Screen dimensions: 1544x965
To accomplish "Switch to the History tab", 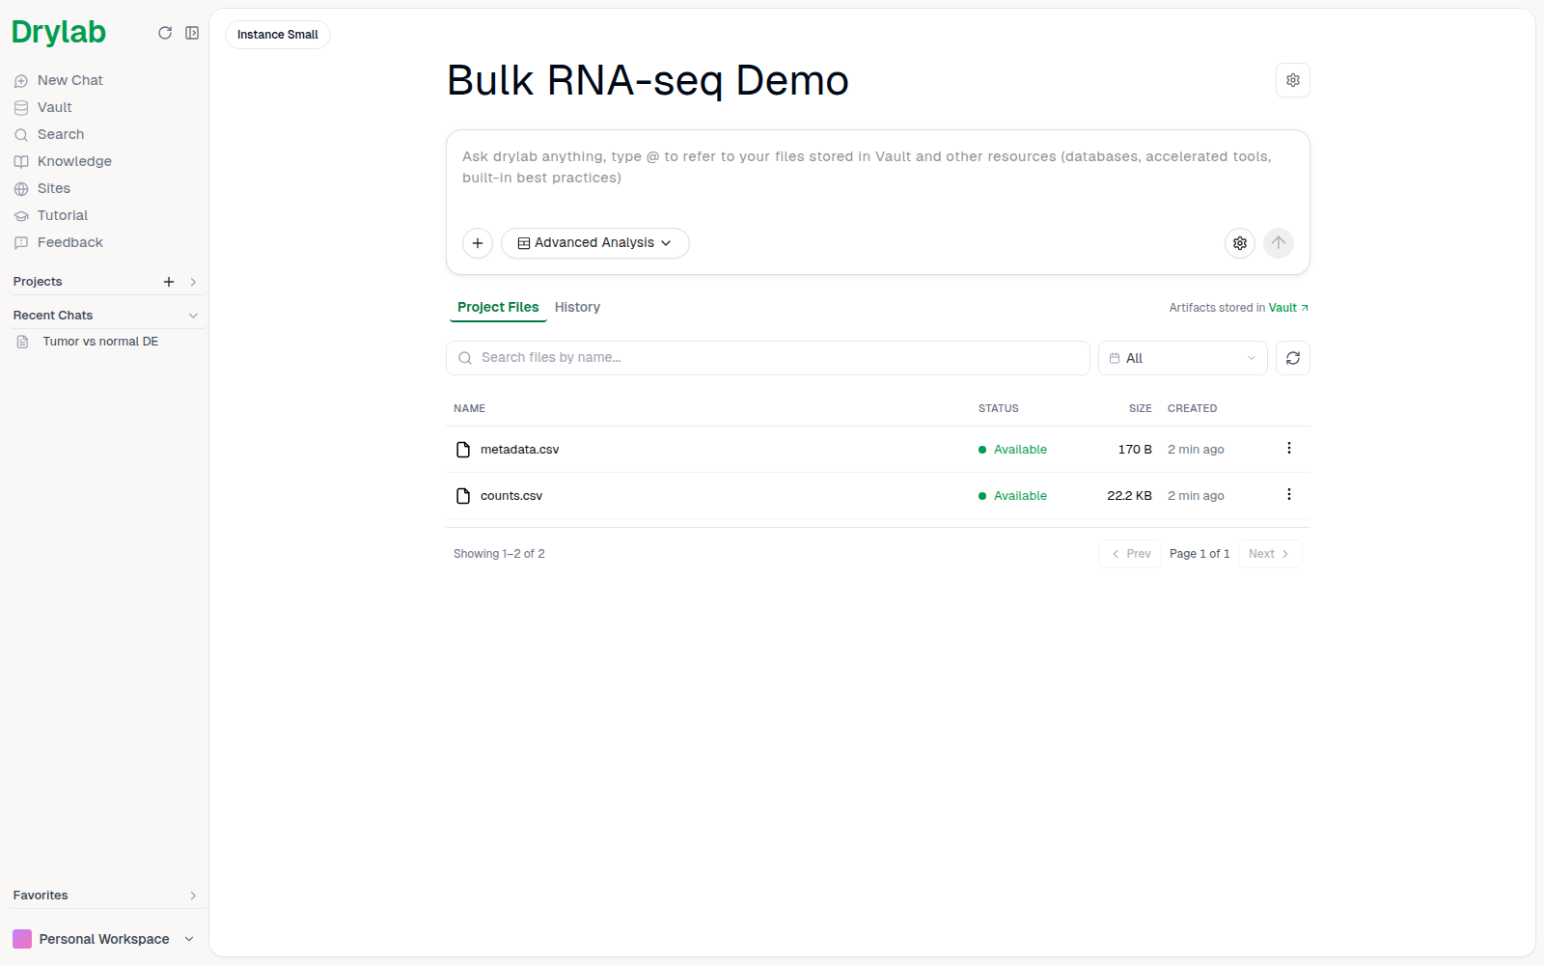I will (x=577, y=307).
